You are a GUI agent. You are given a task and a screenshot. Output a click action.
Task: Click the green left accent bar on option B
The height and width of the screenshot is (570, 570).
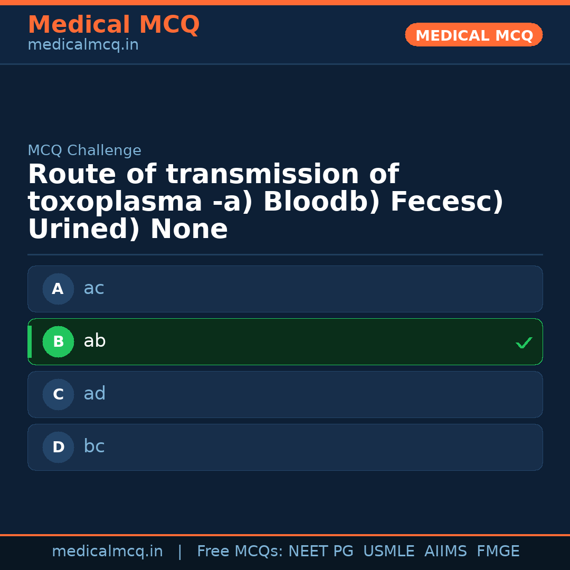pyautogui.click(x=30, y=341)
